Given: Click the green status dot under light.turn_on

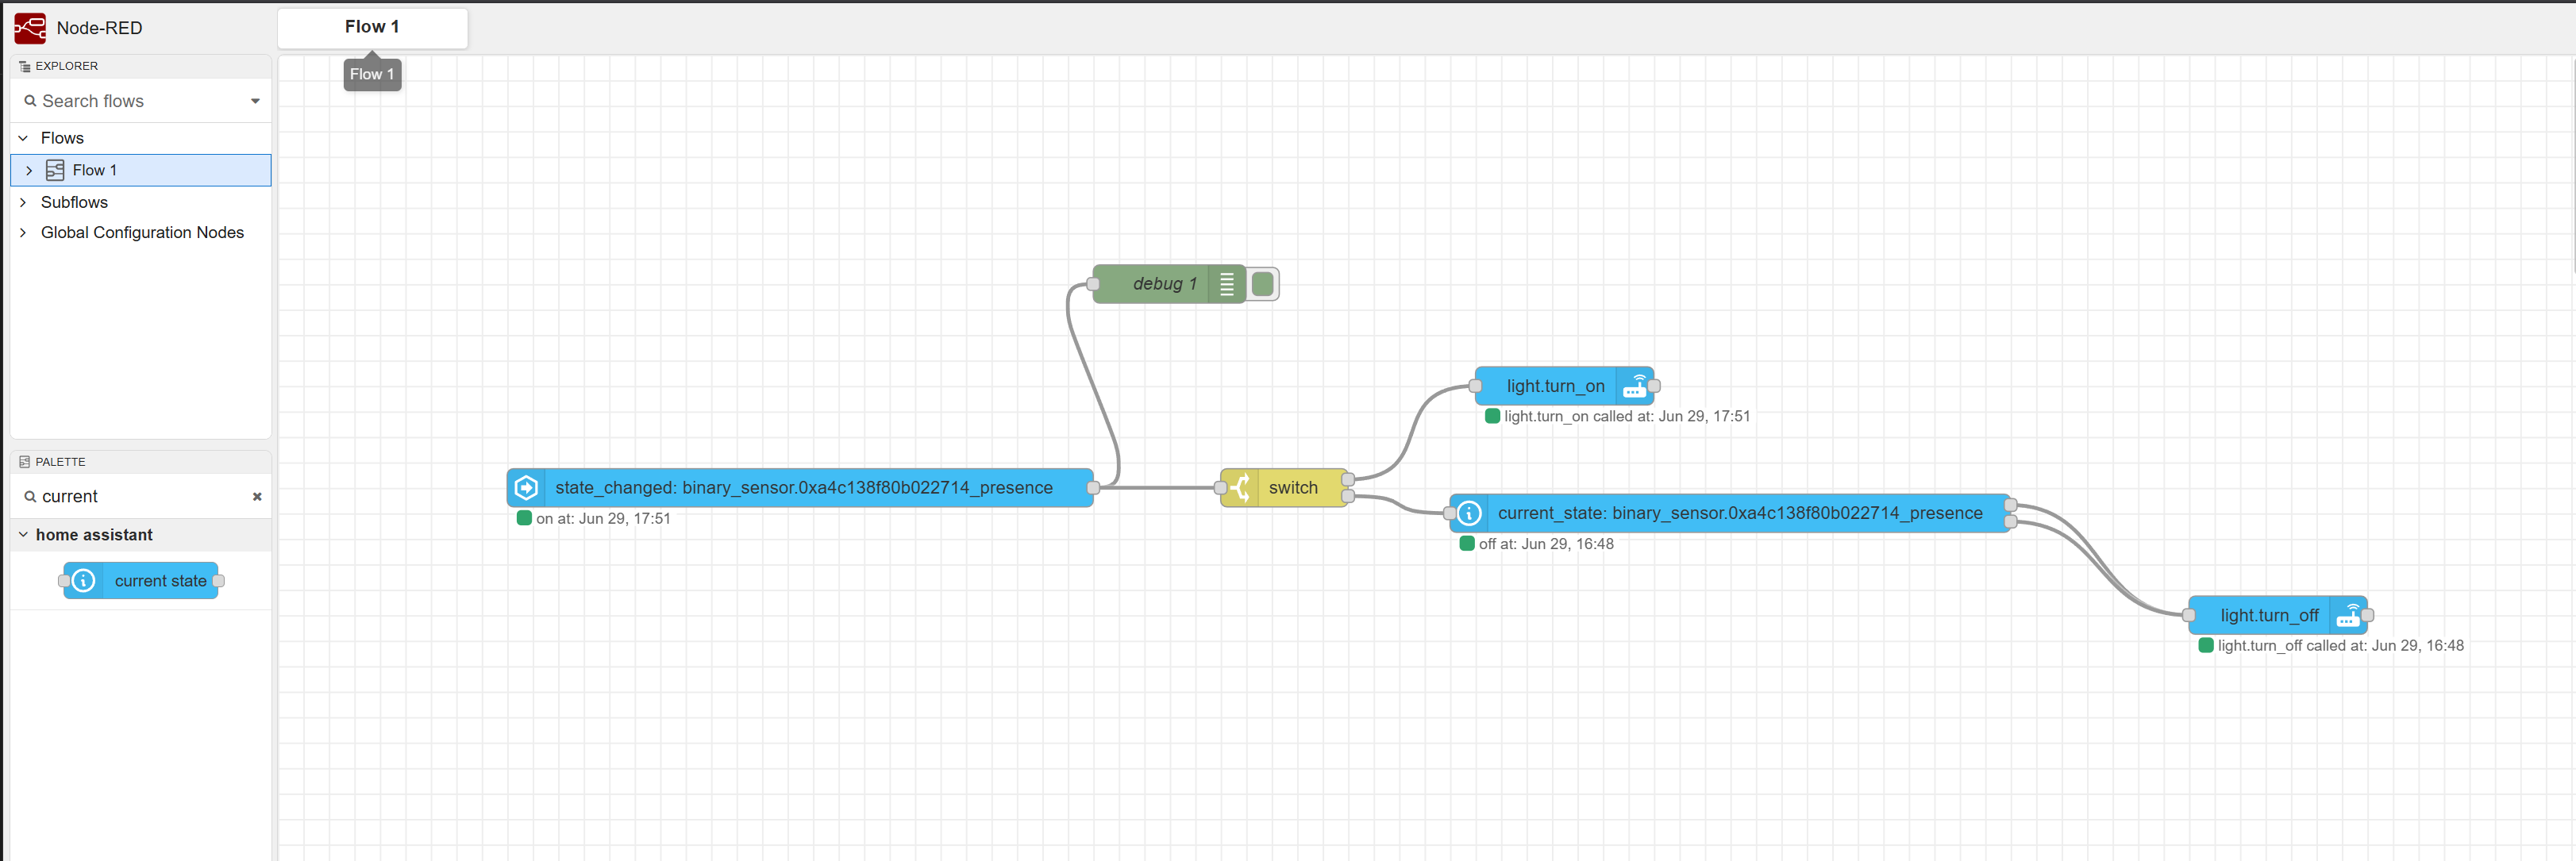Looking at the screenshot, I should (1492, 416).
